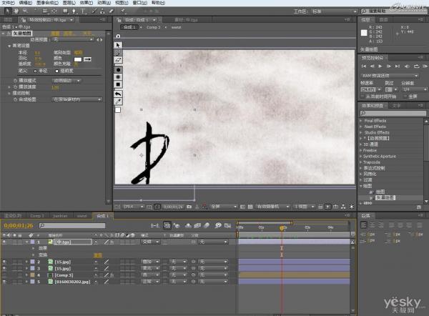Screen dimensions: 429x316
Task: Expand layer 3 [15.jpg] properties
Action: [x=27, y=269]
